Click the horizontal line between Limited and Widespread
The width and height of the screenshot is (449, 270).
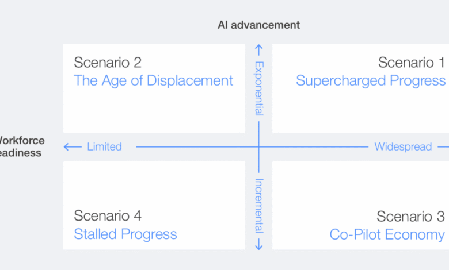(x=196, y=146)
